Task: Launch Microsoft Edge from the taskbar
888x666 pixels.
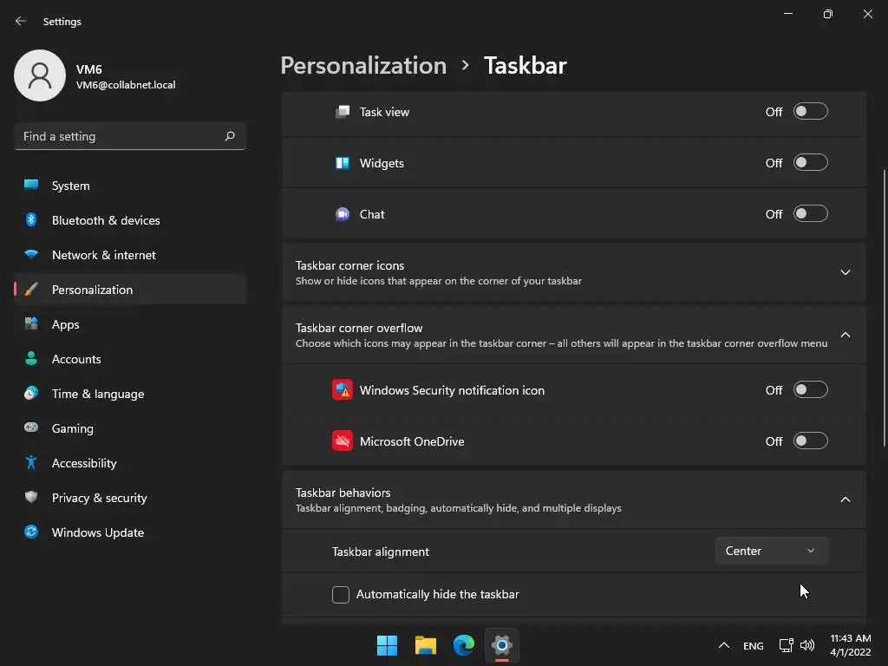Action: [464, 645]
